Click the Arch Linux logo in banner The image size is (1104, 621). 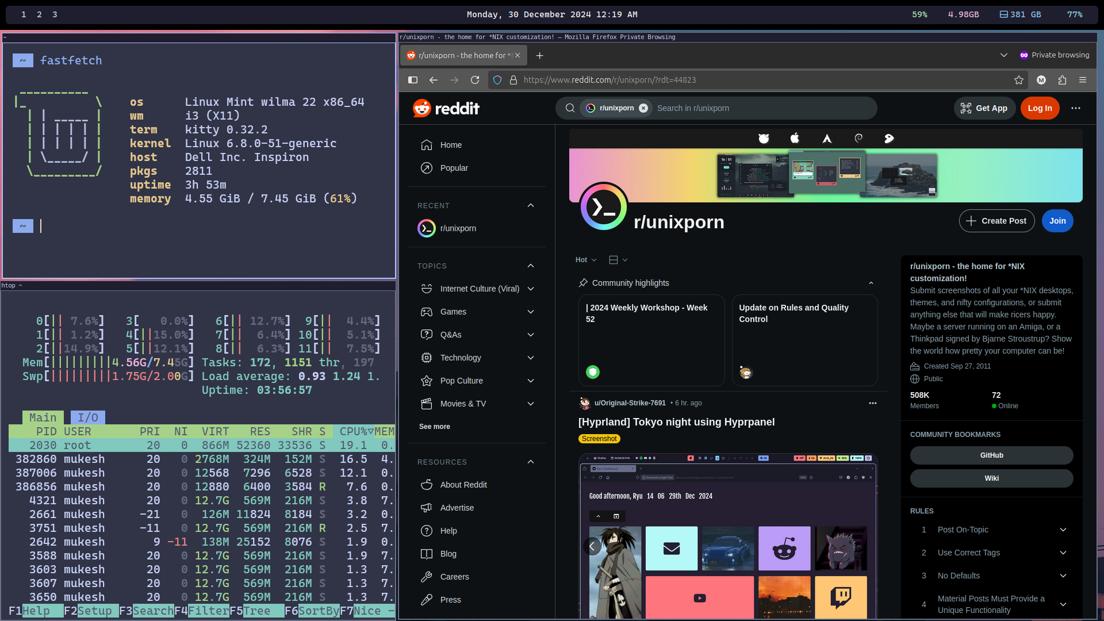827,138
